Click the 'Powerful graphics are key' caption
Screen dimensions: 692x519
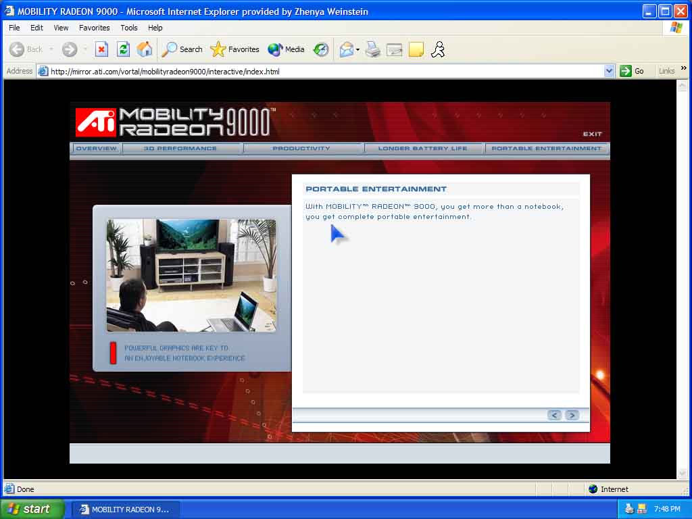point(184,353)
